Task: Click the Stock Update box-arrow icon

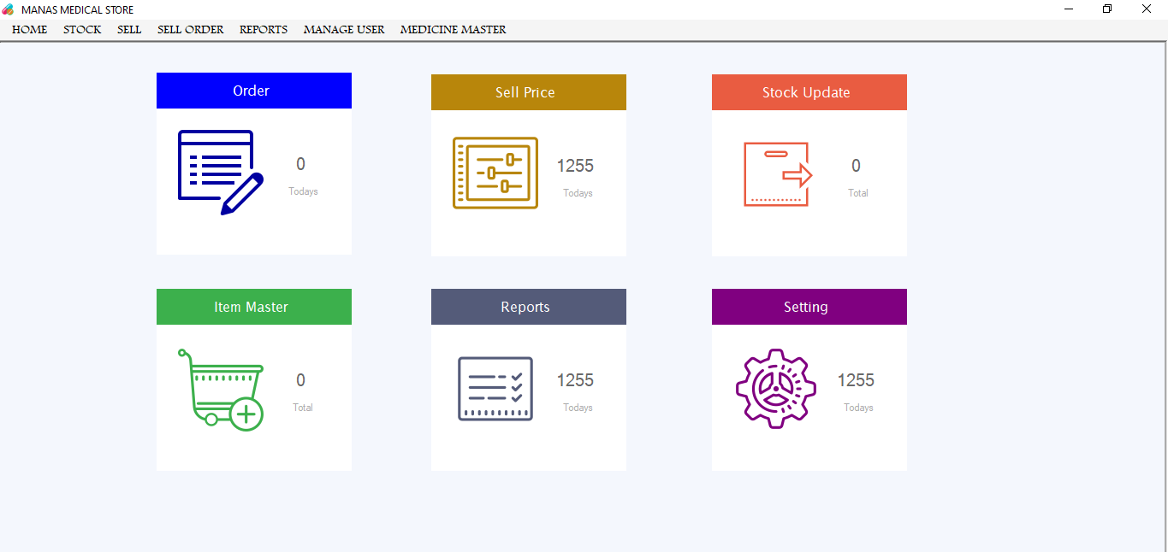Action: click(x=777, y=174)
